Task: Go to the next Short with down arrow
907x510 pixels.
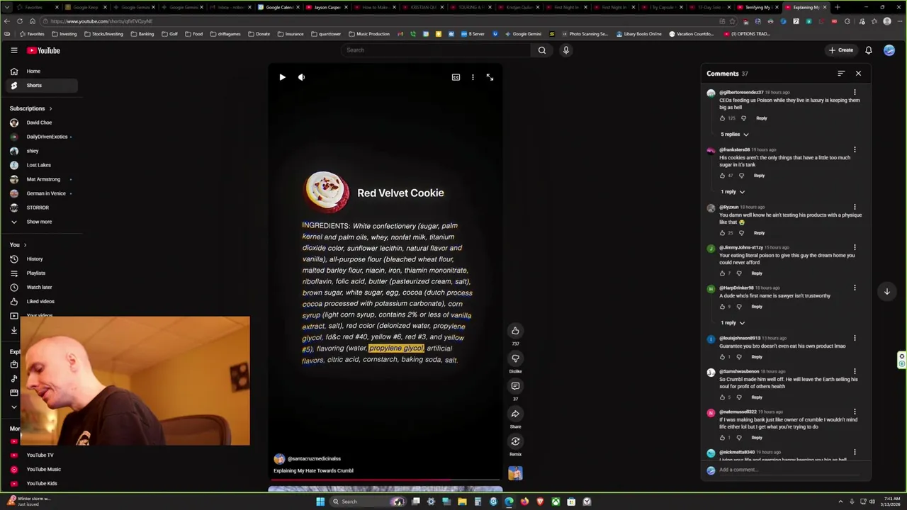Action: point(886,292)
